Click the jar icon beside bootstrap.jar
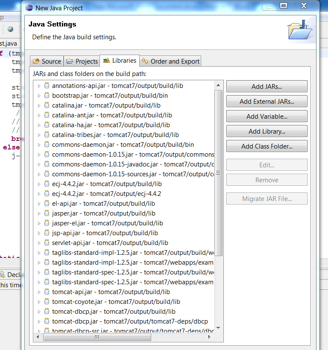 pos(47,96)
